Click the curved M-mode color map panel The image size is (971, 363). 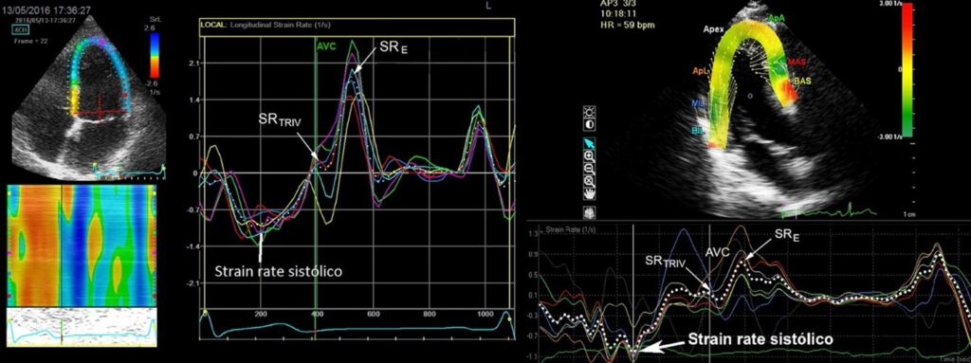[80, 245]
